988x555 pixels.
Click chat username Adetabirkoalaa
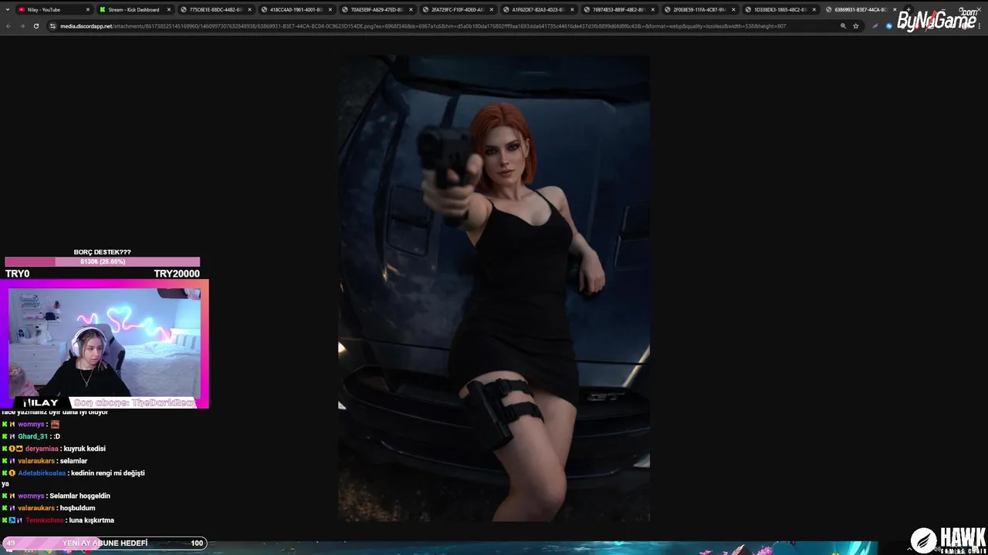click(x=42, y=473)
